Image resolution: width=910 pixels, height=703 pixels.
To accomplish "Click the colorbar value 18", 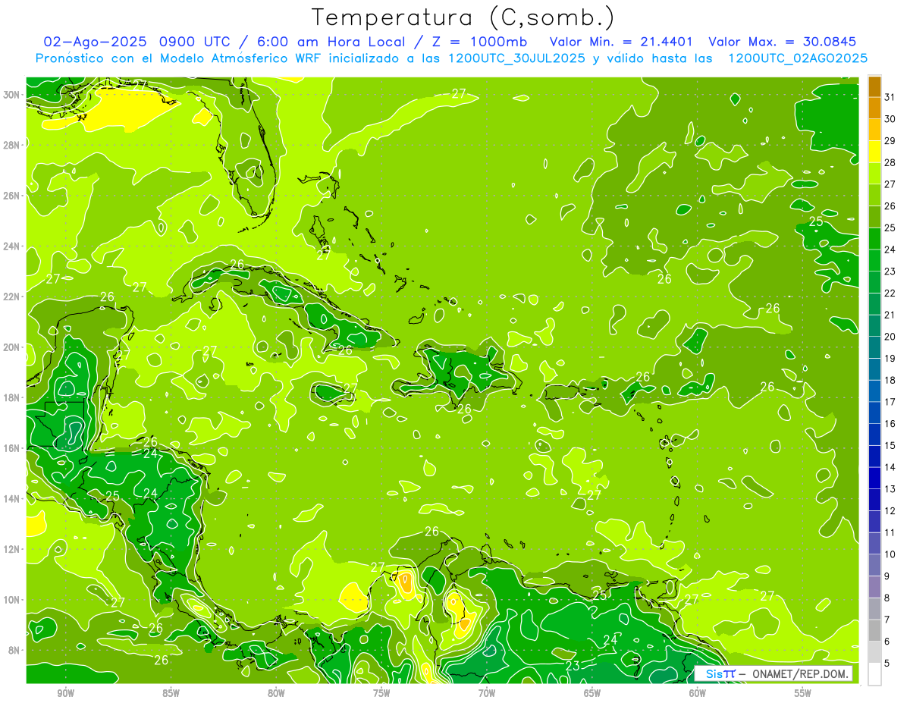I will coord(890,380).
